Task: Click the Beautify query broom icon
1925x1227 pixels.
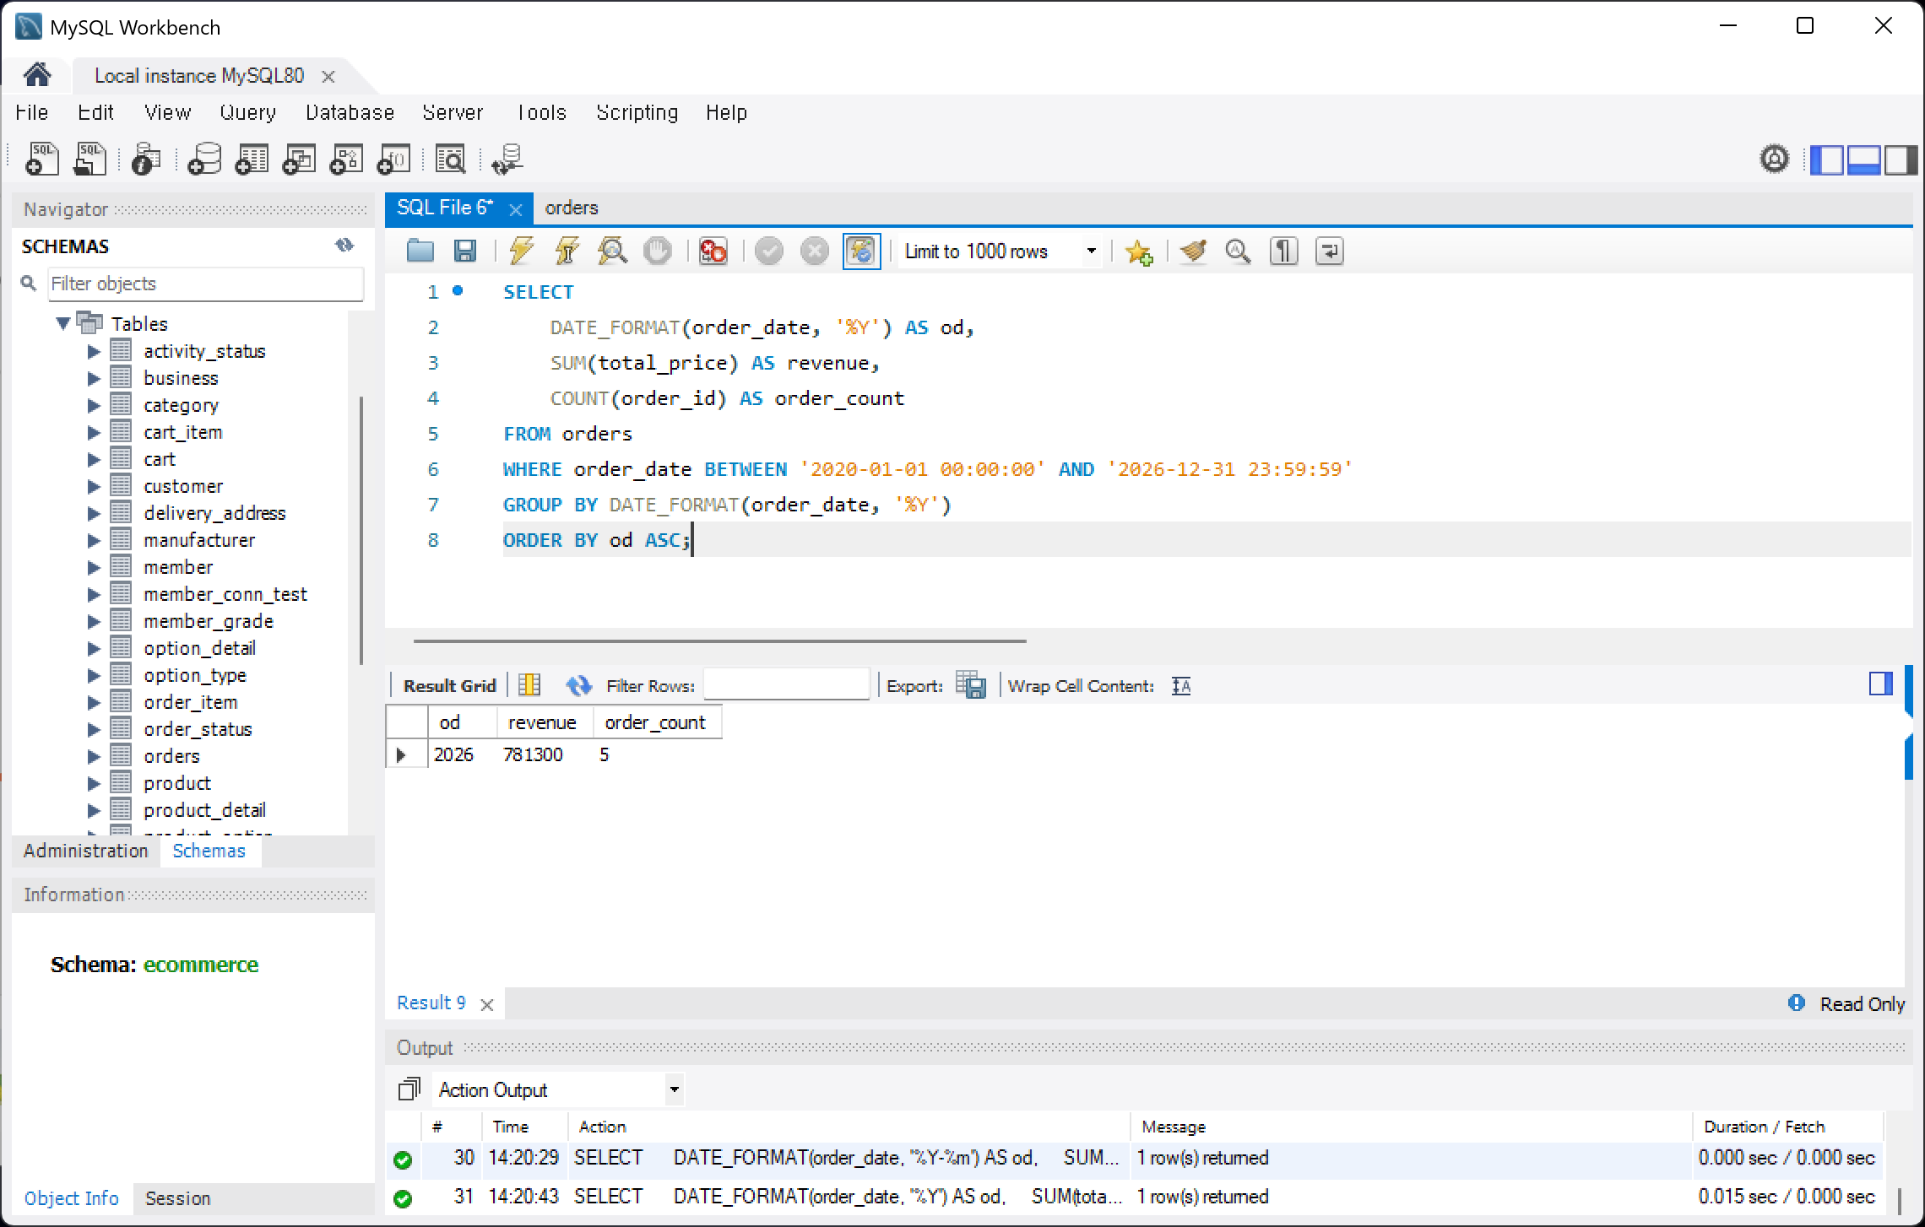Action: (1192, 251)
